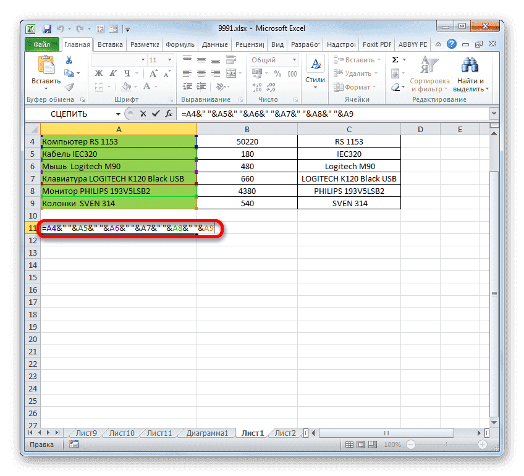Apply bold formatting with the Ж icon

coord(98,73)
